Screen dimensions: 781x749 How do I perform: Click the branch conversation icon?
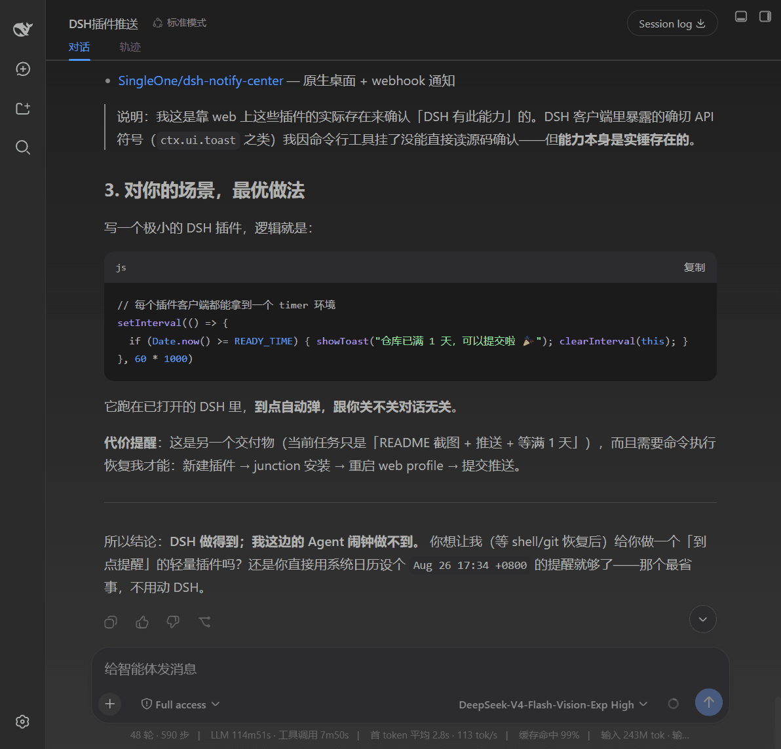click(204, 622)
